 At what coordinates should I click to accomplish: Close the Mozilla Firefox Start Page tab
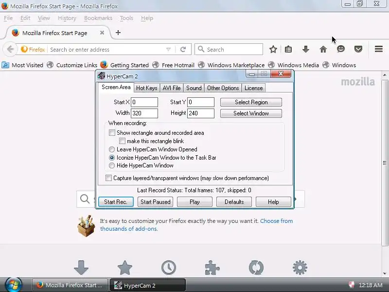tap(102, 33)
